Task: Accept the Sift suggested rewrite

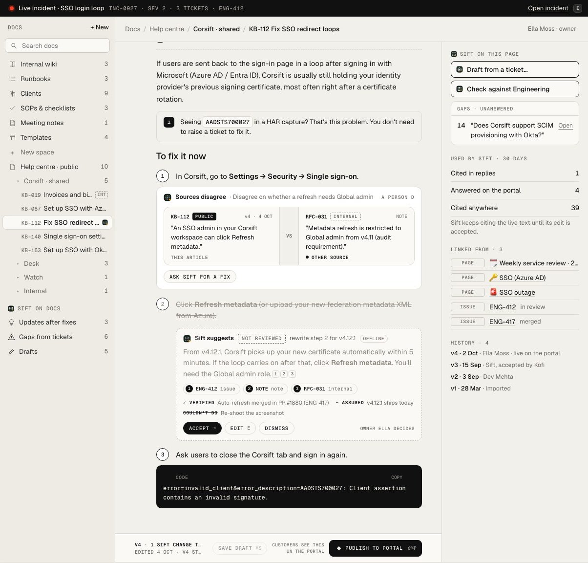Action: click(202, 428)
